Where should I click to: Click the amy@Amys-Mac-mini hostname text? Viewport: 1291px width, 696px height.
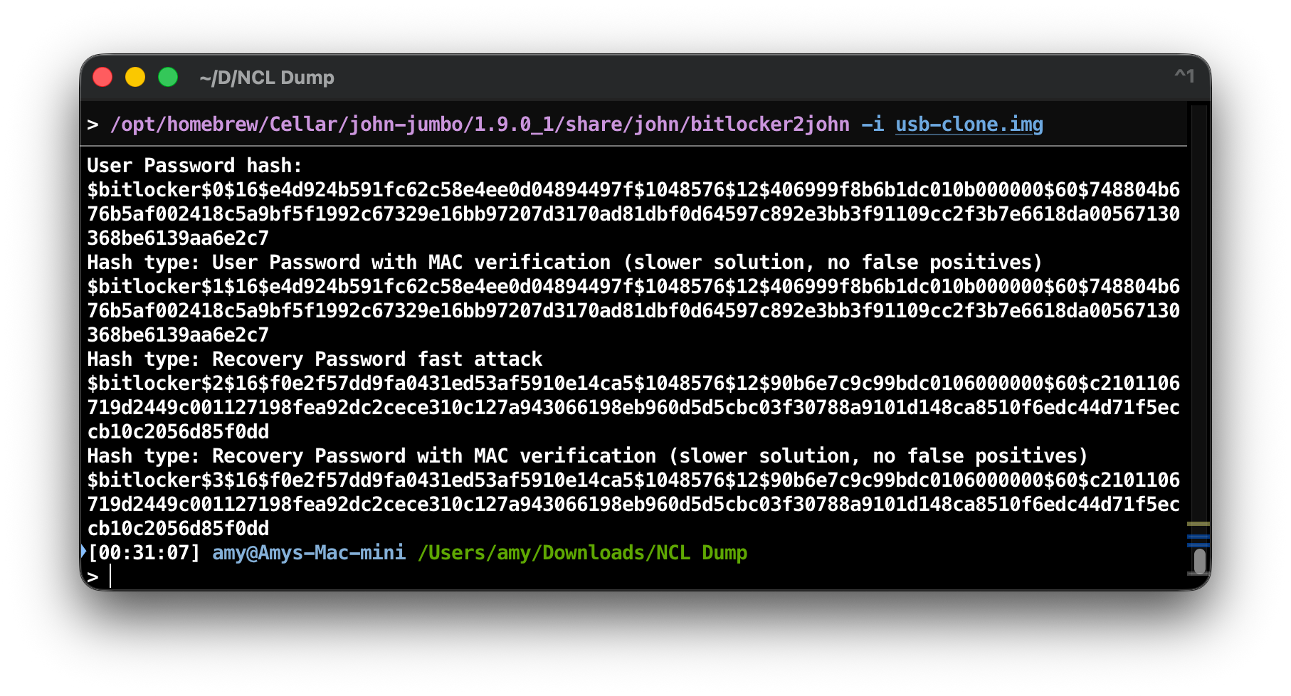(307, 552)
